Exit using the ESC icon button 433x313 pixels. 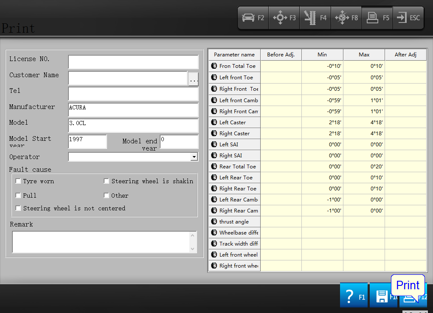(408, 18)
